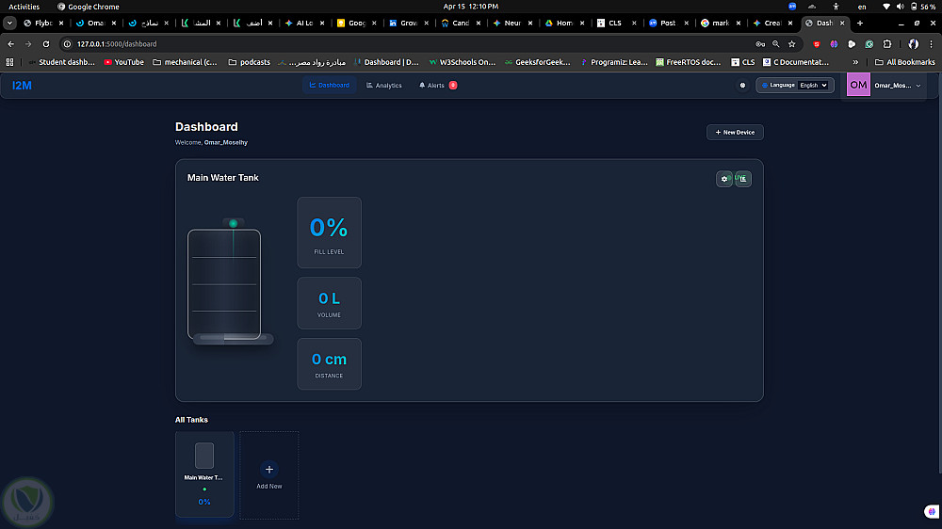Click the white play-shaped extension icon

tap(852, 44)
